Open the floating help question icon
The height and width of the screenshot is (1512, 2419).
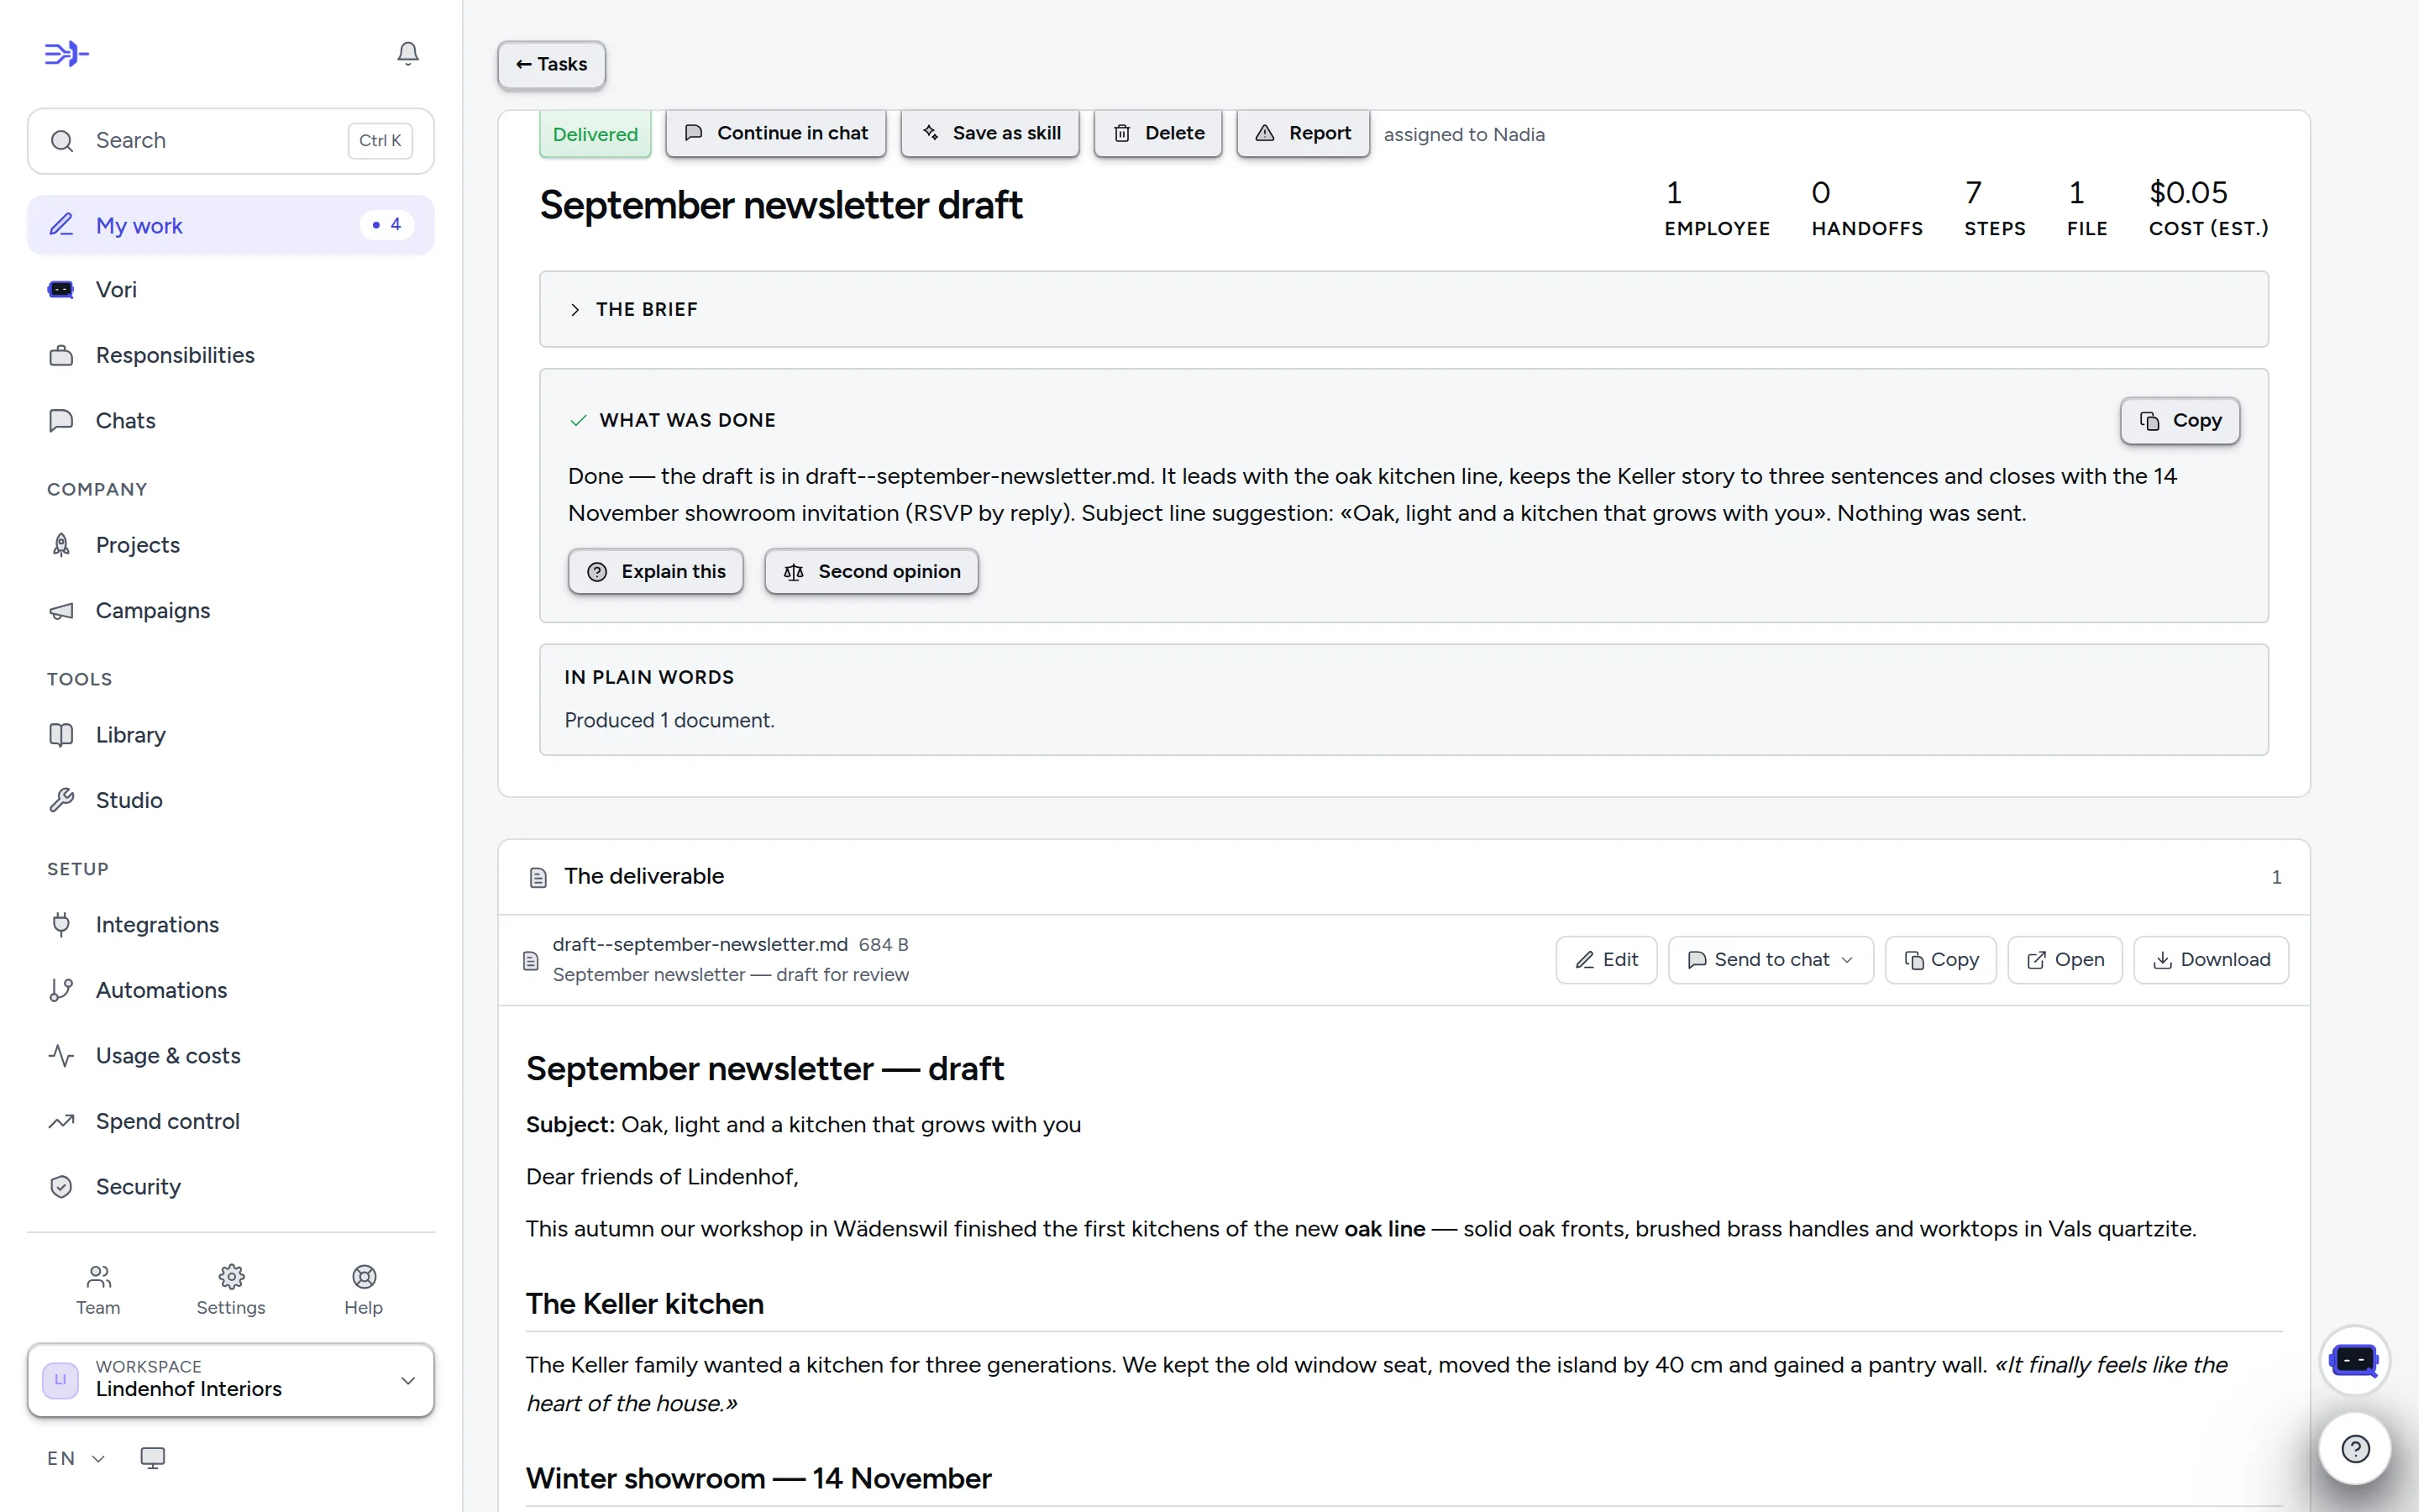pyautogui.click(x=2355, y=1448)
